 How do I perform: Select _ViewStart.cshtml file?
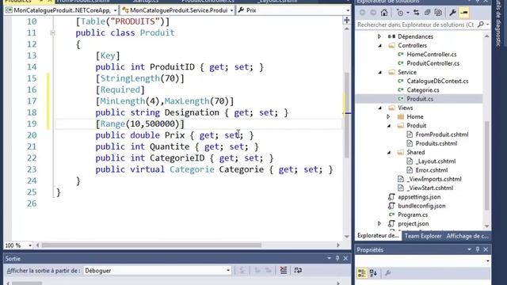point(429,188)
